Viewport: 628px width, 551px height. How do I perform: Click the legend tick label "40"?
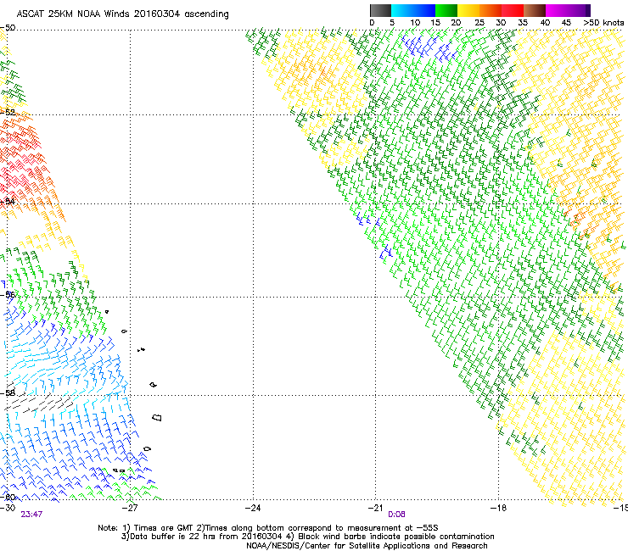click(x=545, y=23)
